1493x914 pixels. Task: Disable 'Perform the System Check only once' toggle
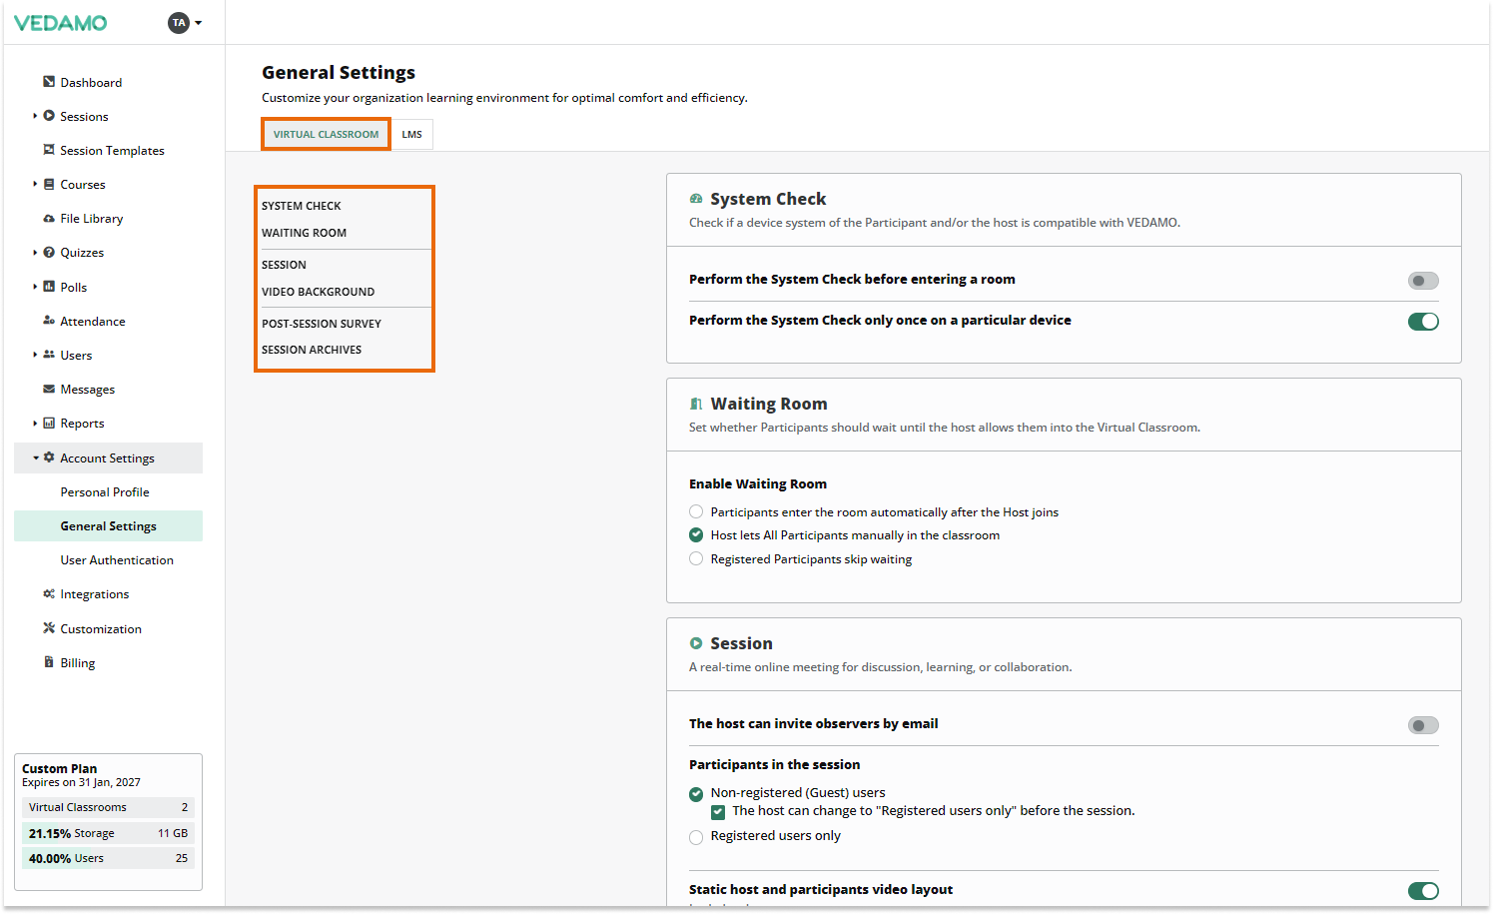point(1423,321)
